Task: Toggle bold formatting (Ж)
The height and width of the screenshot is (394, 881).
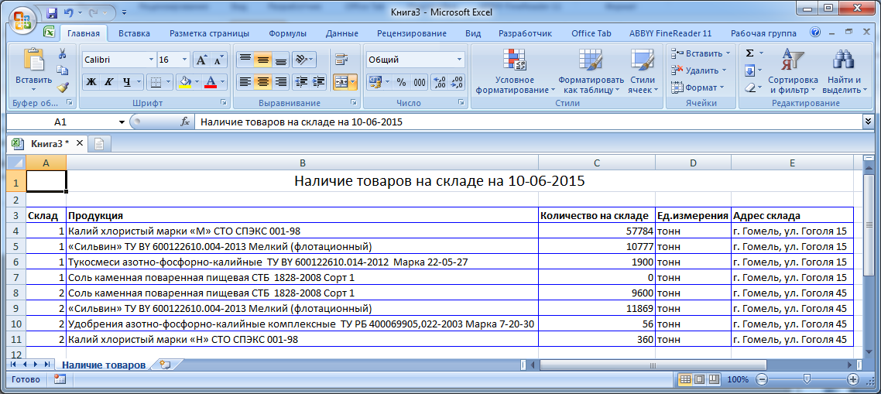Action: pos(91,82)
